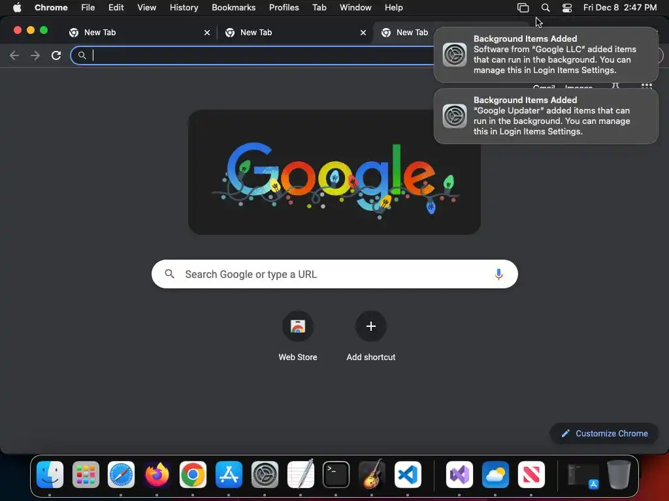
Task: Open TextEdit from the Dock
Action: coord(301,475)
